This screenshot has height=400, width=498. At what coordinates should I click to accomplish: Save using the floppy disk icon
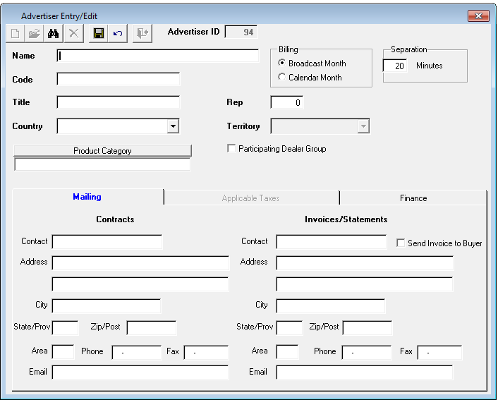pos(99,33)
